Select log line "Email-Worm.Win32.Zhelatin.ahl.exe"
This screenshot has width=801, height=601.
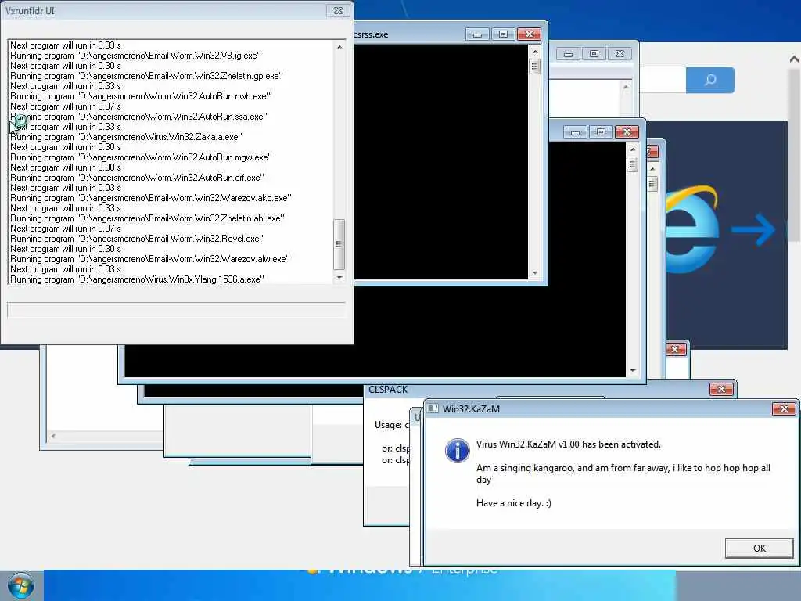coord(147,218)
